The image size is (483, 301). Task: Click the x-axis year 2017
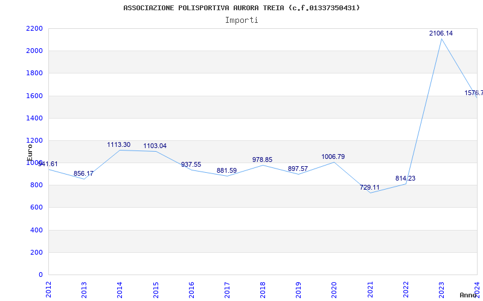click(227, 290)
